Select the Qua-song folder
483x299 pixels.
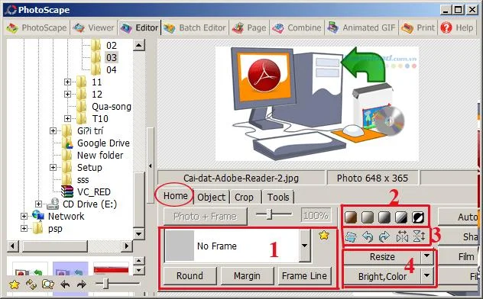tap(112, 107)
